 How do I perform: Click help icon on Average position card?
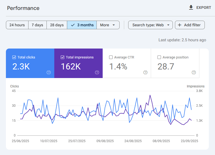194,72
